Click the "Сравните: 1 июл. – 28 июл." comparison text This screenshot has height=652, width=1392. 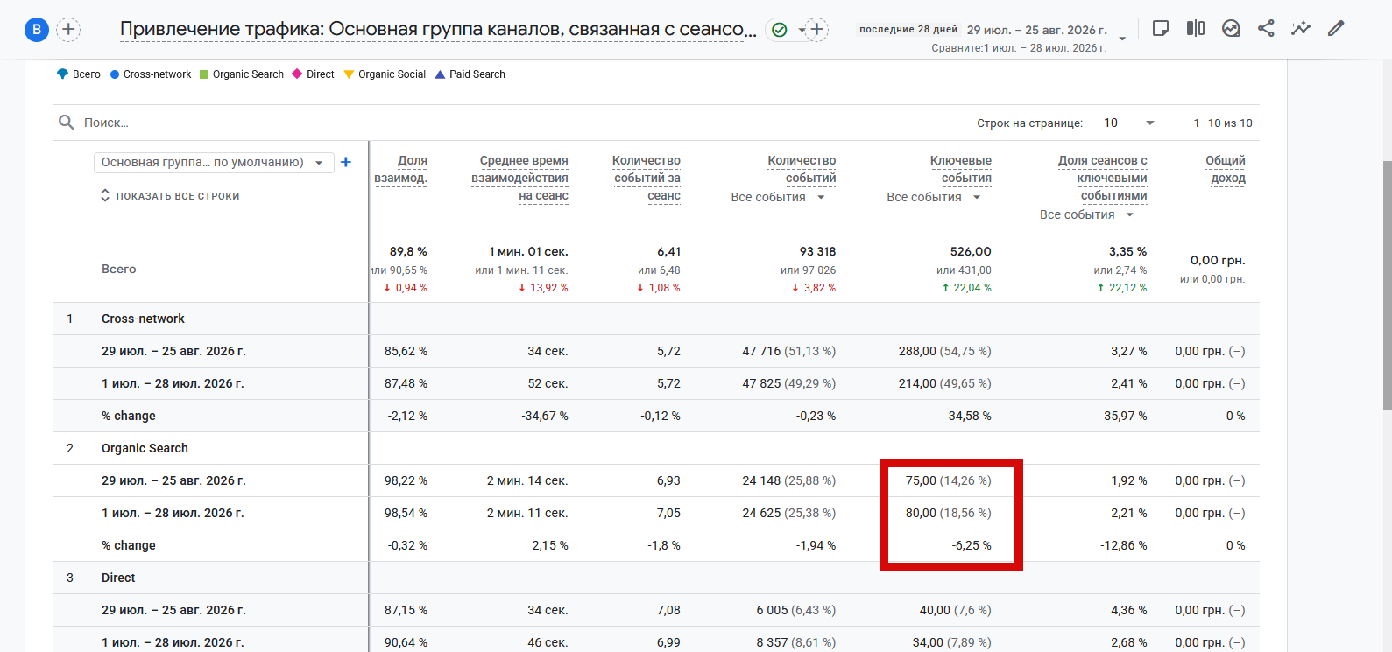click(1019, 48)
